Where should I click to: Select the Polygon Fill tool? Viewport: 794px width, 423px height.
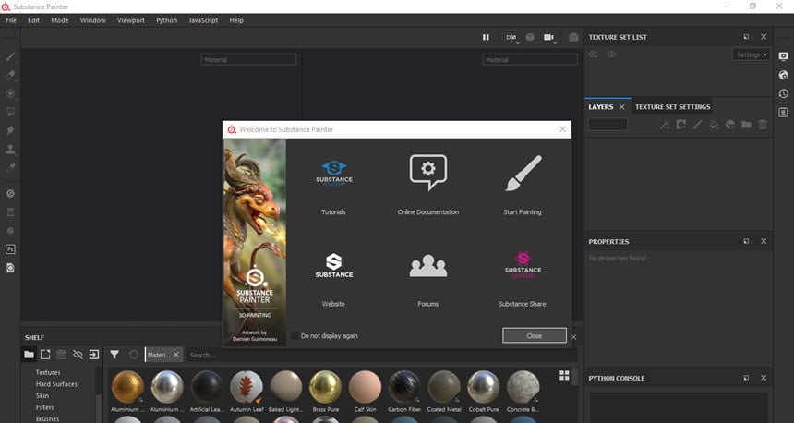pyautogui.click(x=10, y=112)
